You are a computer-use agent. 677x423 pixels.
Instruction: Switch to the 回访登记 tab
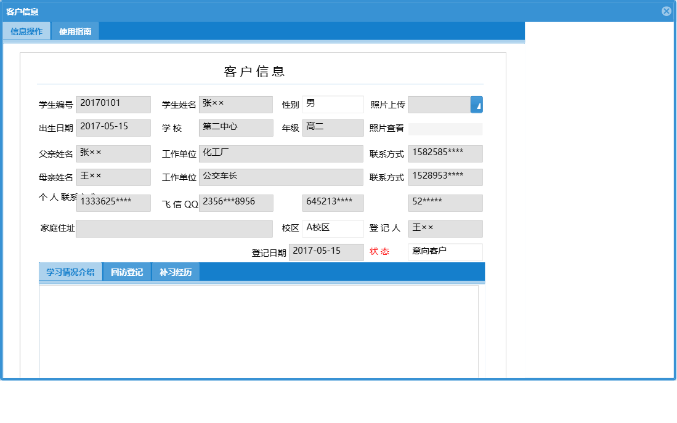click(x=126, y=272)
